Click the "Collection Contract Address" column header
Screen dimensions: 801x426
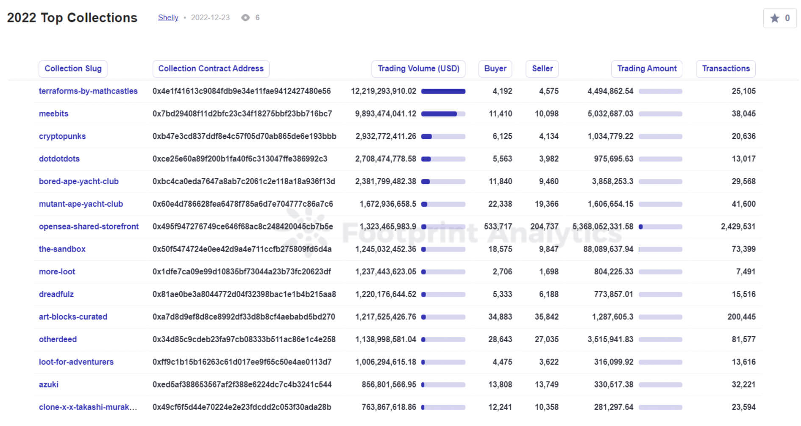click(211, 68)
